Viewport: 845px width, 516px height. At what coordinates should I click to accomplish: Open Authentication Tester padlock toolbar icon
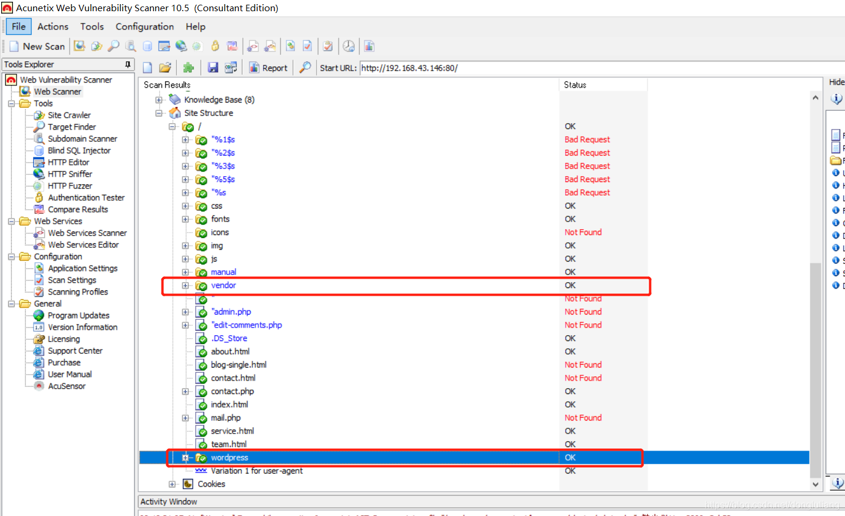(x=215, y=46)
